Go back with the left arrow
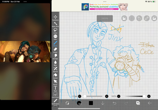The width and height of the screenshot is (158, 110). click(150, 103)
